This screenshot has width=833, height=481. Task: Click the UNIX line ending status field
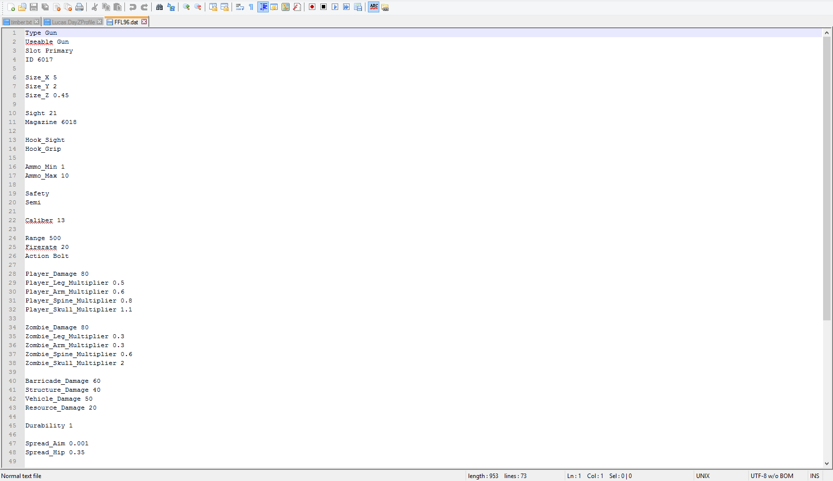(x=703, y=476)
